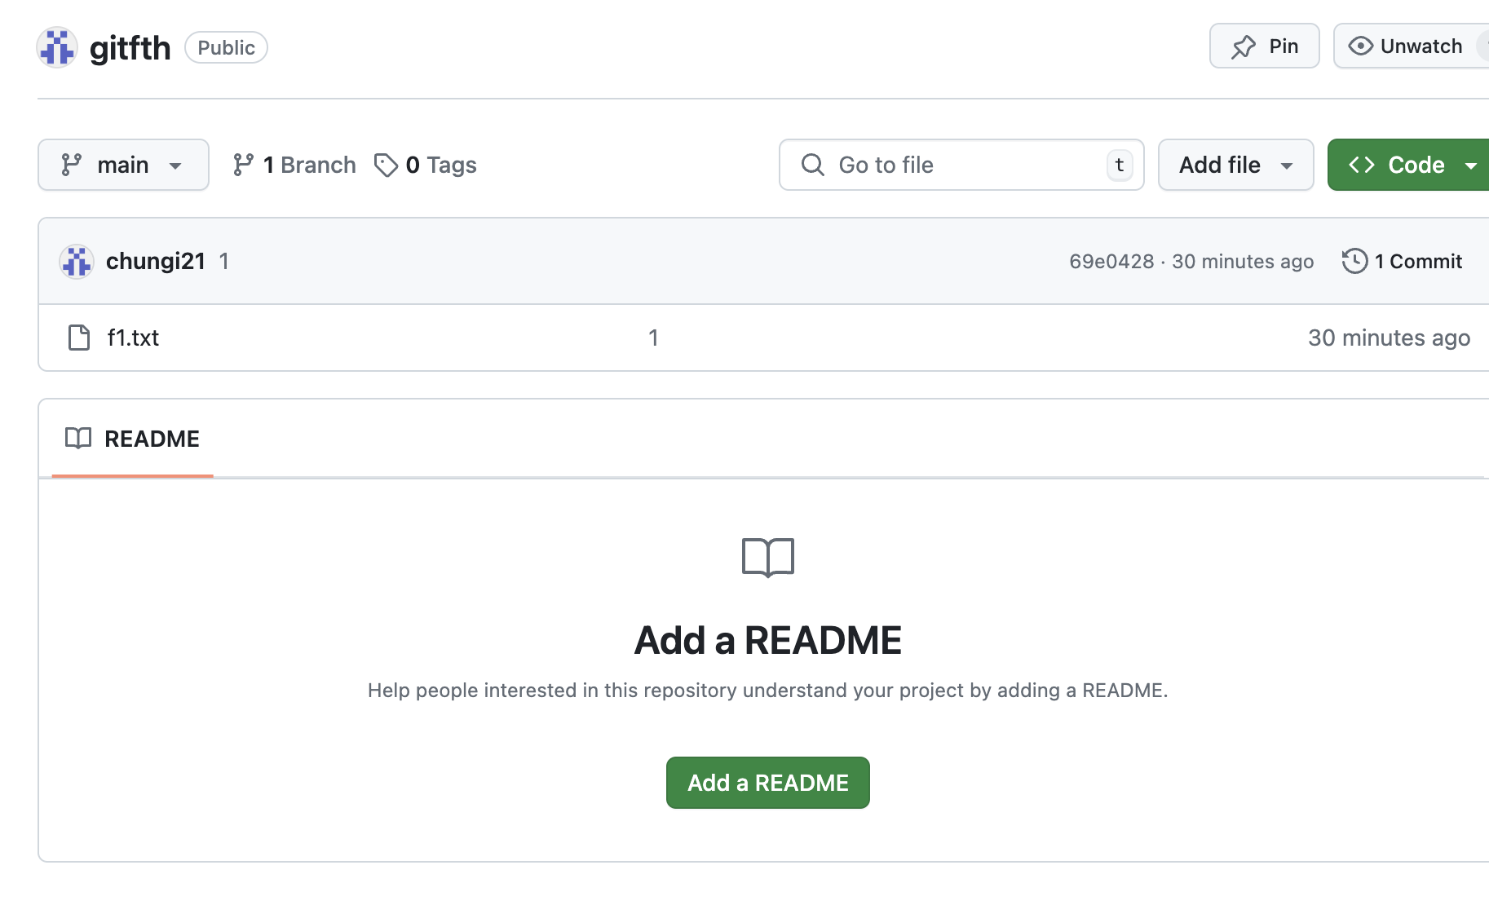Click the gitfth repository avatar icon

[57, 47]
